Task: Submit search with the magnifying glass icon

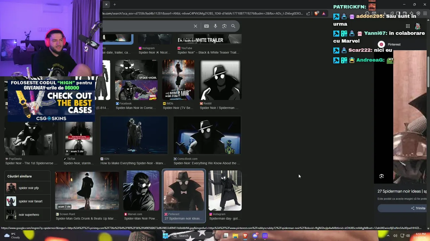Action: (233, 26)
